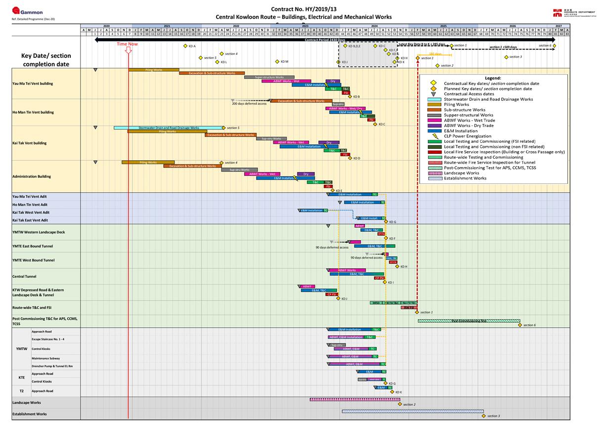The image size is (608, 430).
Task: Select the KD A milestone diamond
Action: (x=185, y=46)
